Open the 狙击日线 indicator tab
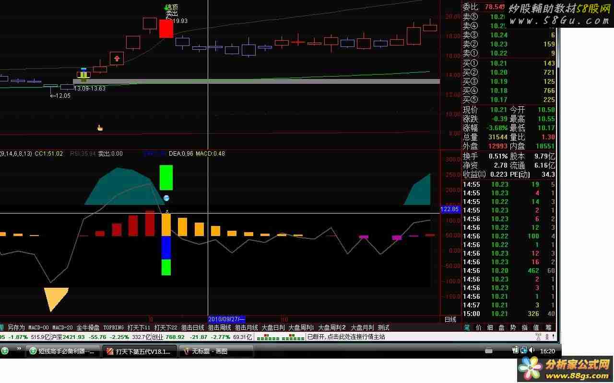Image resolution: width=614 pixels, height=383 pixels. [x=193, y=327]
